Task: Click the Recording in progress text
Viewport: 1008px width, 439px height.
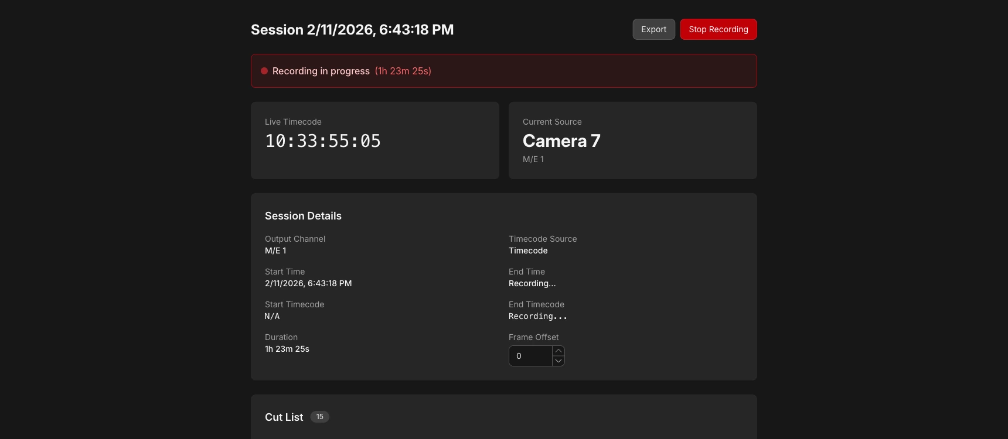Action: [x=321, y=71]
